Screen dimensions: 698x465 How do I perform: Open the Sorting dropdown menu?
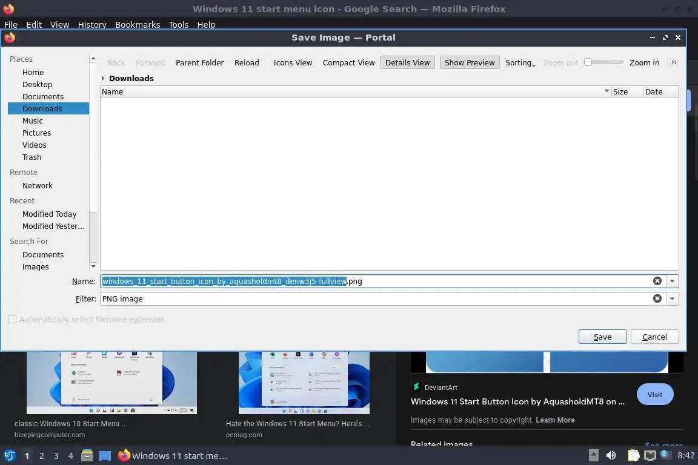pos(520,63)
